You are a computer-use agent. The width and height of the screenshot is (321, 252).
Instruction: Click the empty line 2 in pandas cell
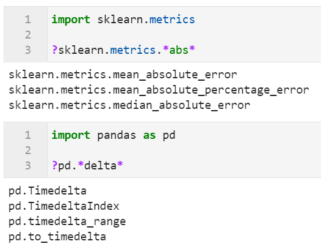(x=184, y=150)
